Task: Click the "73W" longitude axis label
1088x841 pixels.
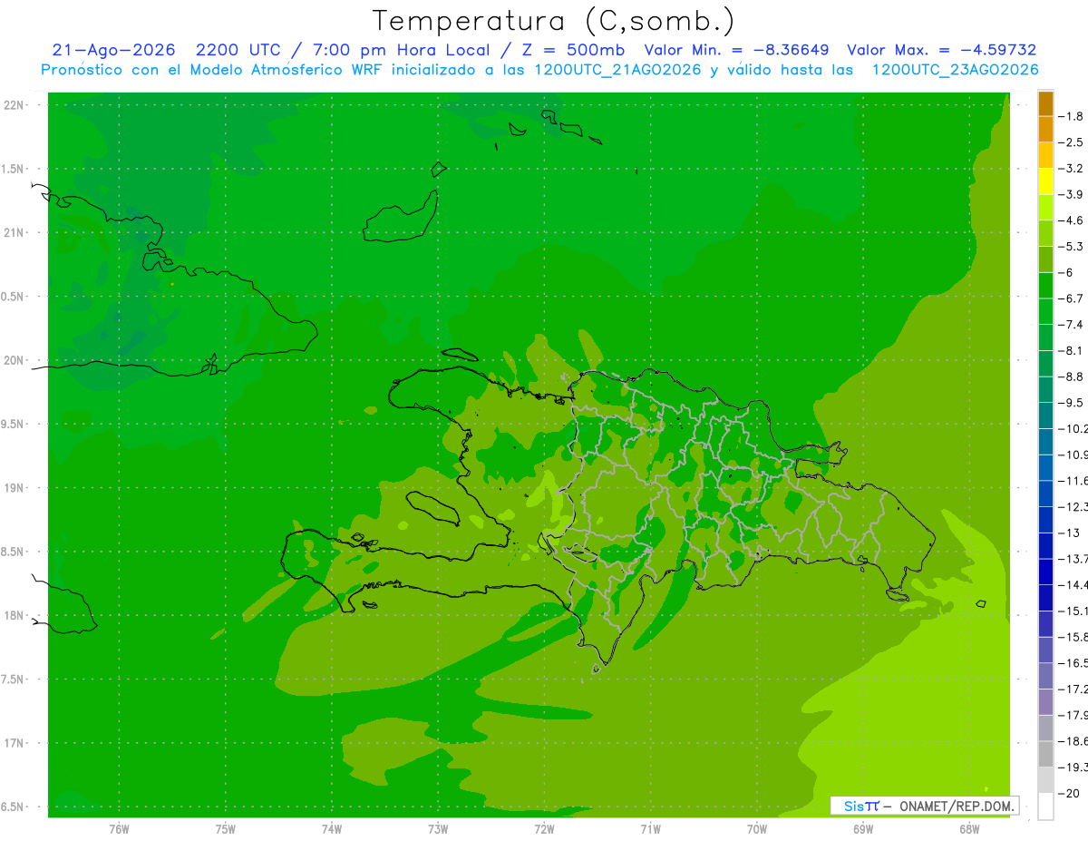Action: [x=438, y=828]
